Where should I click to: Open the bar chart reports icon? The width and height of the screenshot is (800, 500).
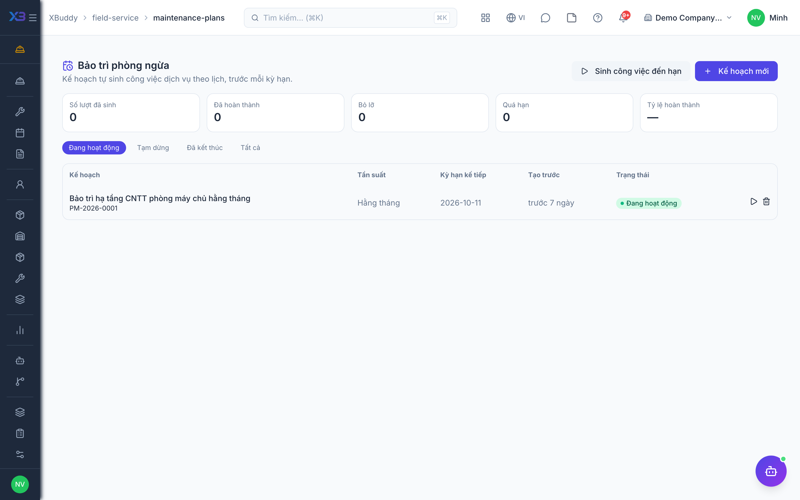click(20, 330)
